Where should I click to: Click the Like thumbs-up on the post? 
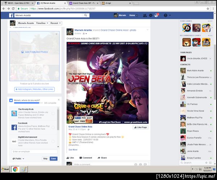point(70,158)
